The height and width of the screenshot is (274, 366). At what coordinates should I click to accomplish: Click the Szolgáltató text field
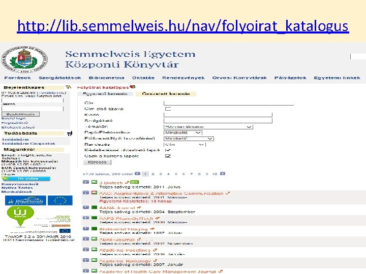(218, 120)
